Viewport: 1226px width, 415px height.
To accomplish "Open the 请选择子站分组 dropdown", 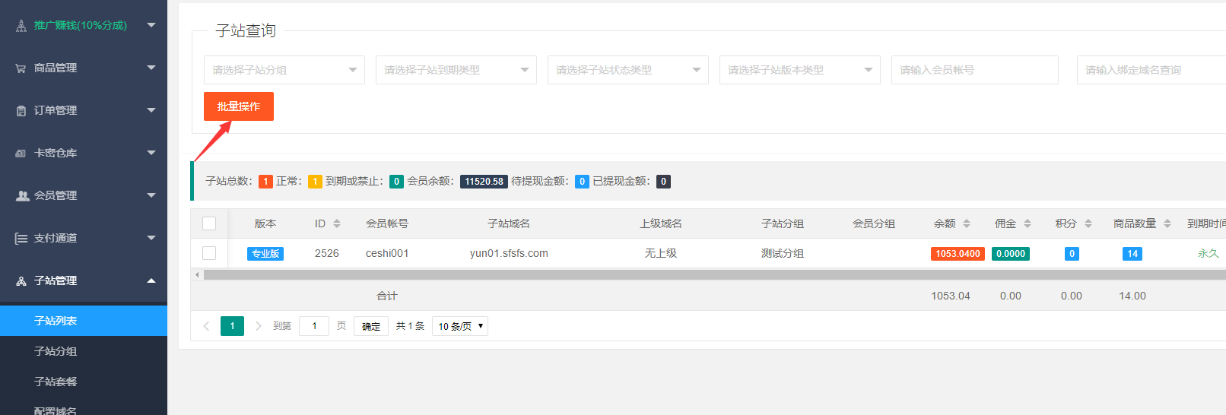I will (x=284, y=70).
